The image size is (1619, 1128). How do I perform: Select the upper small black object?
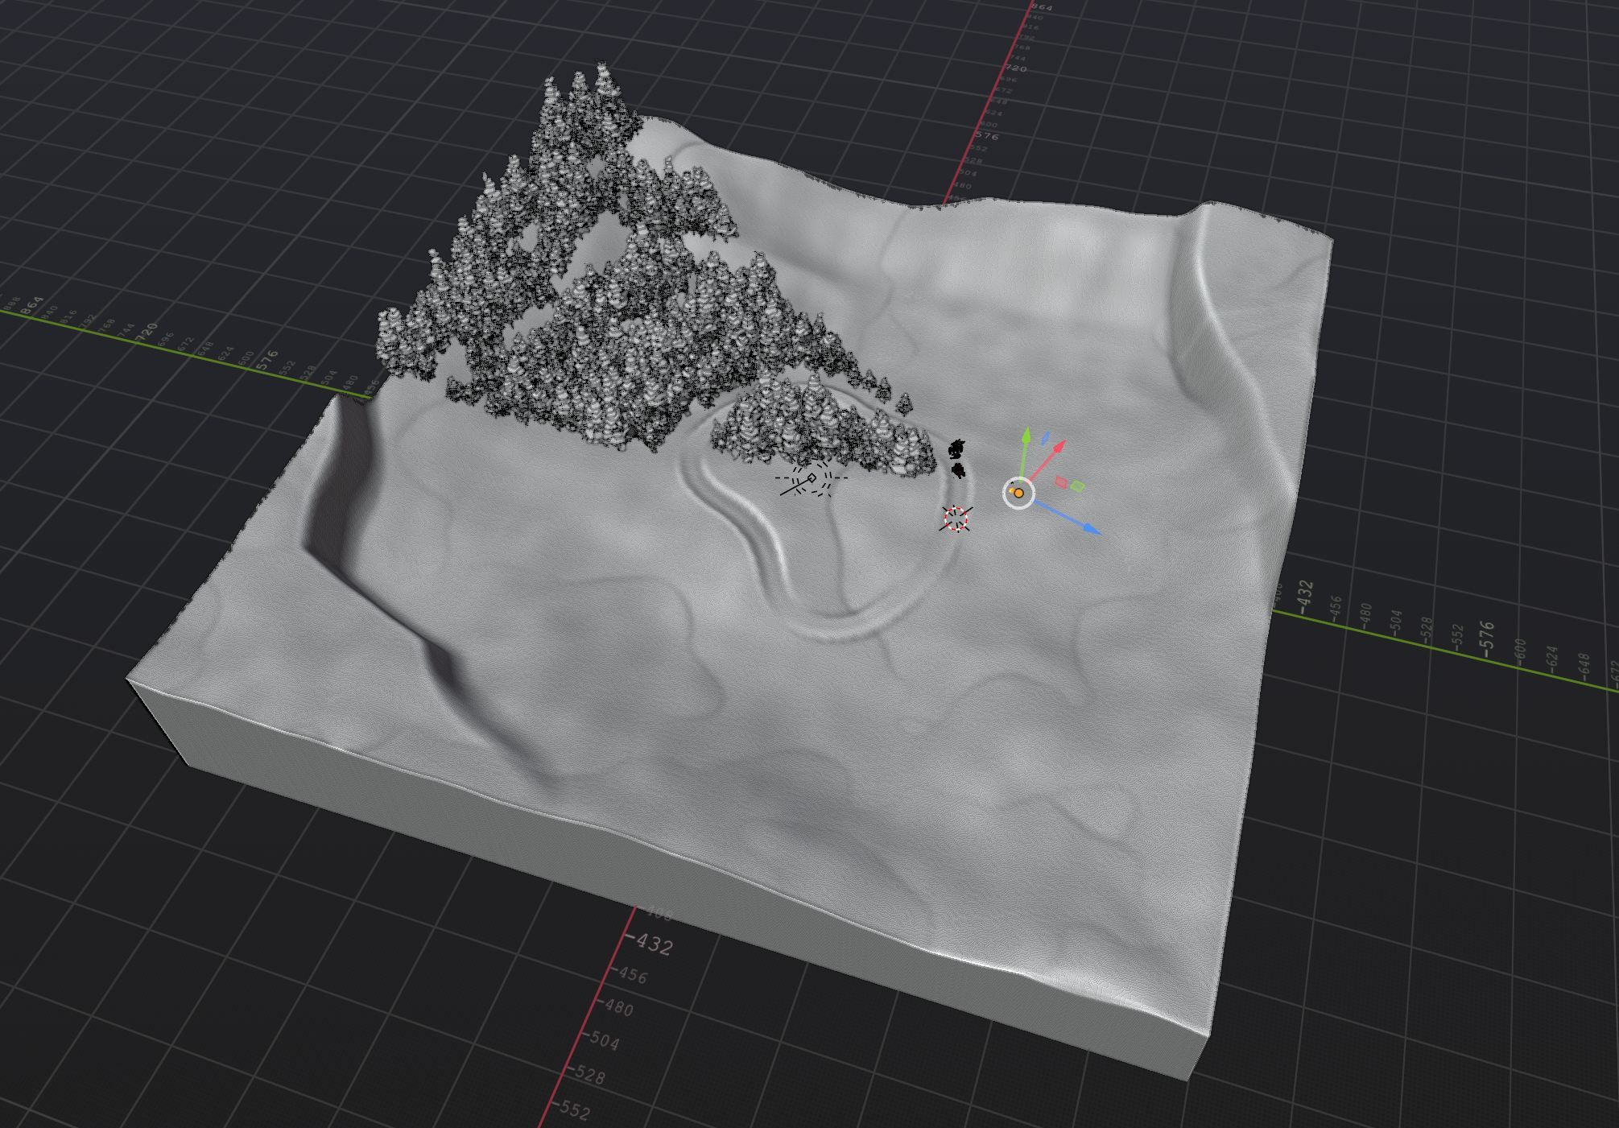956,448
